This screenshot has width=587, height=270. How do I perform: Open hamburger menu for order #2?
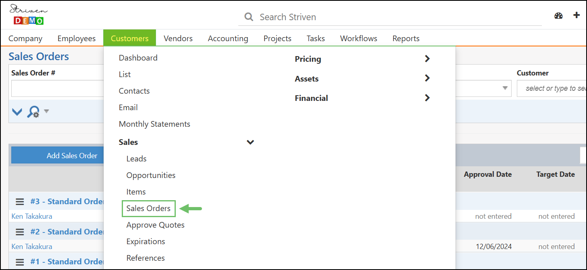[20, 232]
